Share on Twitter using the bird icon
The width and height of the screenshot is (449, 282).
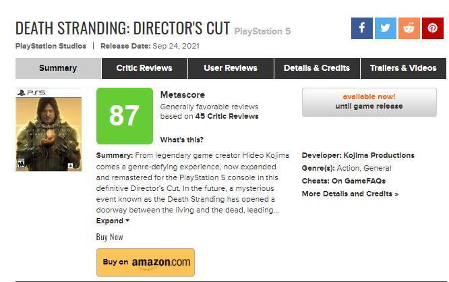(386, 28)
